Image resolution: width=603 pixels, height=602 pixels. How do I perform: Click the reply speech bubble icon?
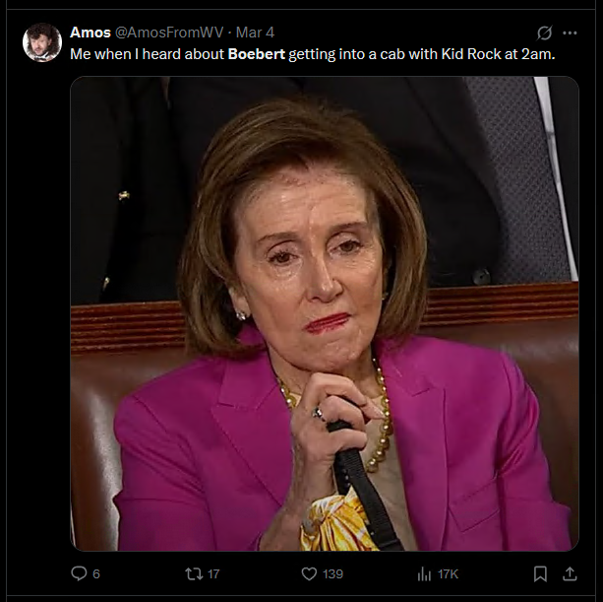79,573
